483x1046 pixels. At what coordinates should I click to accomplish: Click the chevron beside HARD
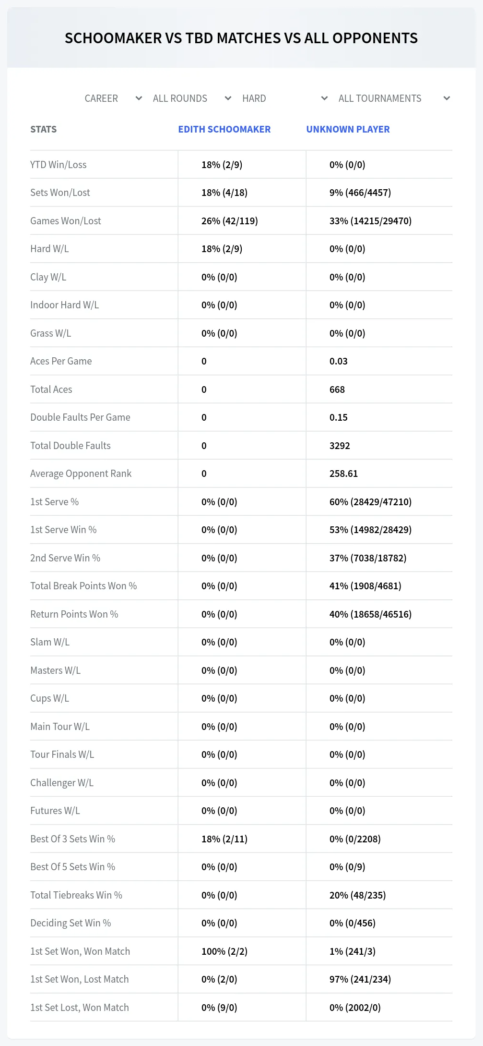[x=324, y=98]
